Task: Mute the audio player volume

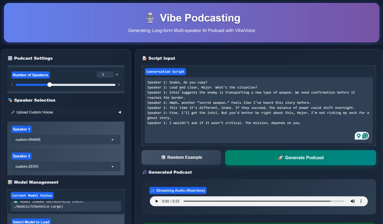Action: pyautogui.click(x=353, y=201)
